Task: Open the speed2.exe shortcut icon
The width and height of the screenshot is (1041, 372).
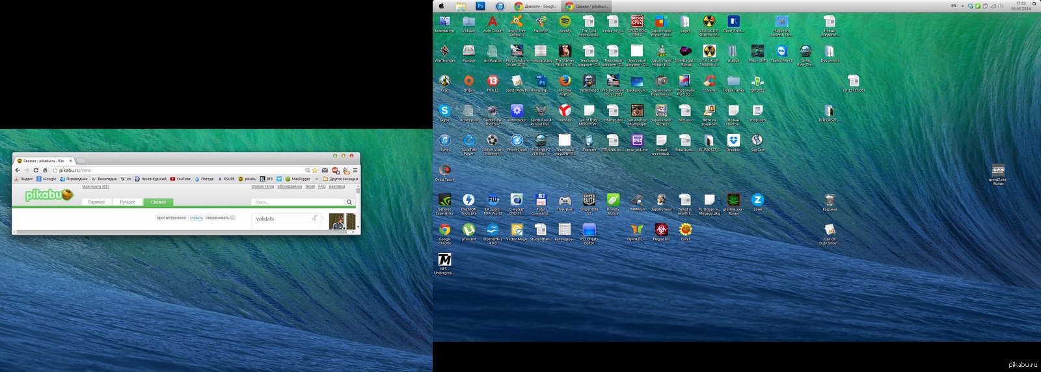Action: tap(998, 174)
